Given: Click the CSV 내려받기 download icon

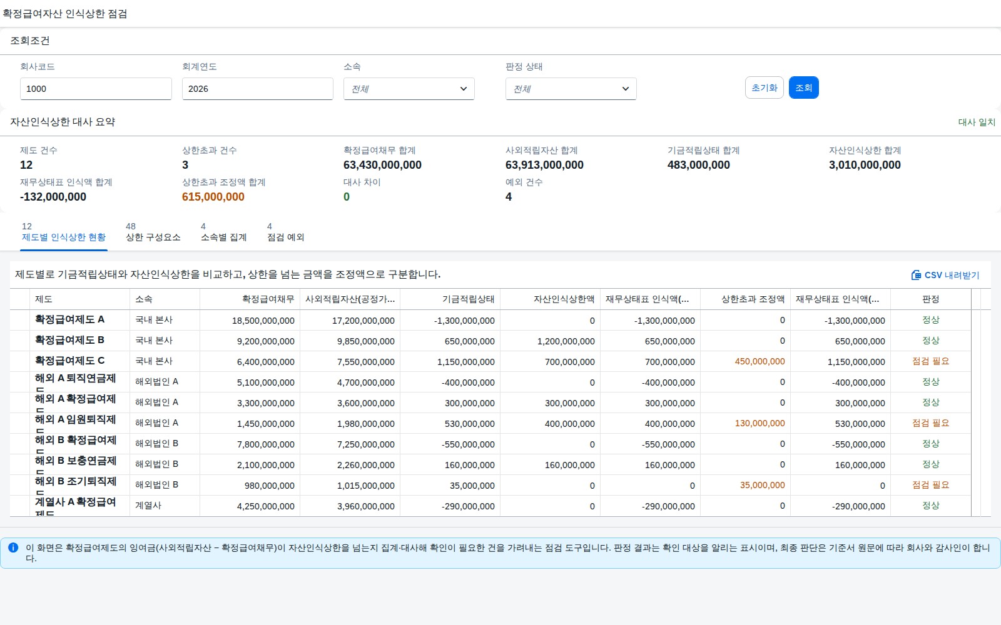Looking at the screenshot, I should point(916,275).
